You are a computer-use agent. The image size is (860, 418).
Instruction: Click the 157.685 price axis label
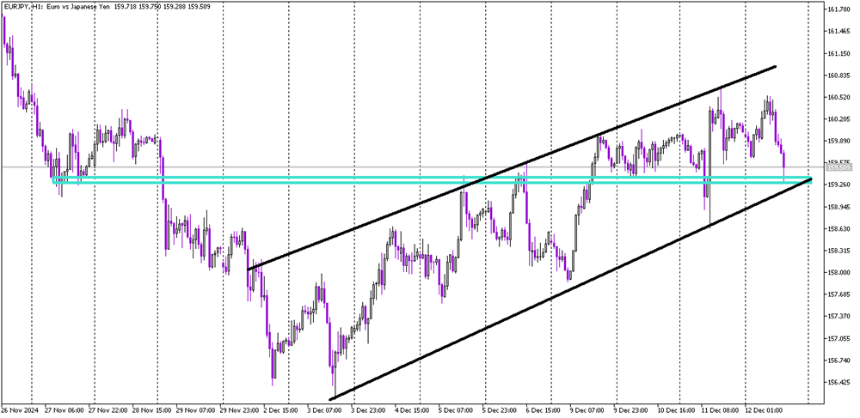pos(839,294)
